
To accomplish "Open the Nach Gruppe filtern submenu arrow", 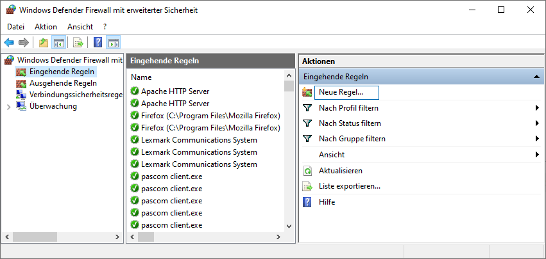I will point(537,139).
